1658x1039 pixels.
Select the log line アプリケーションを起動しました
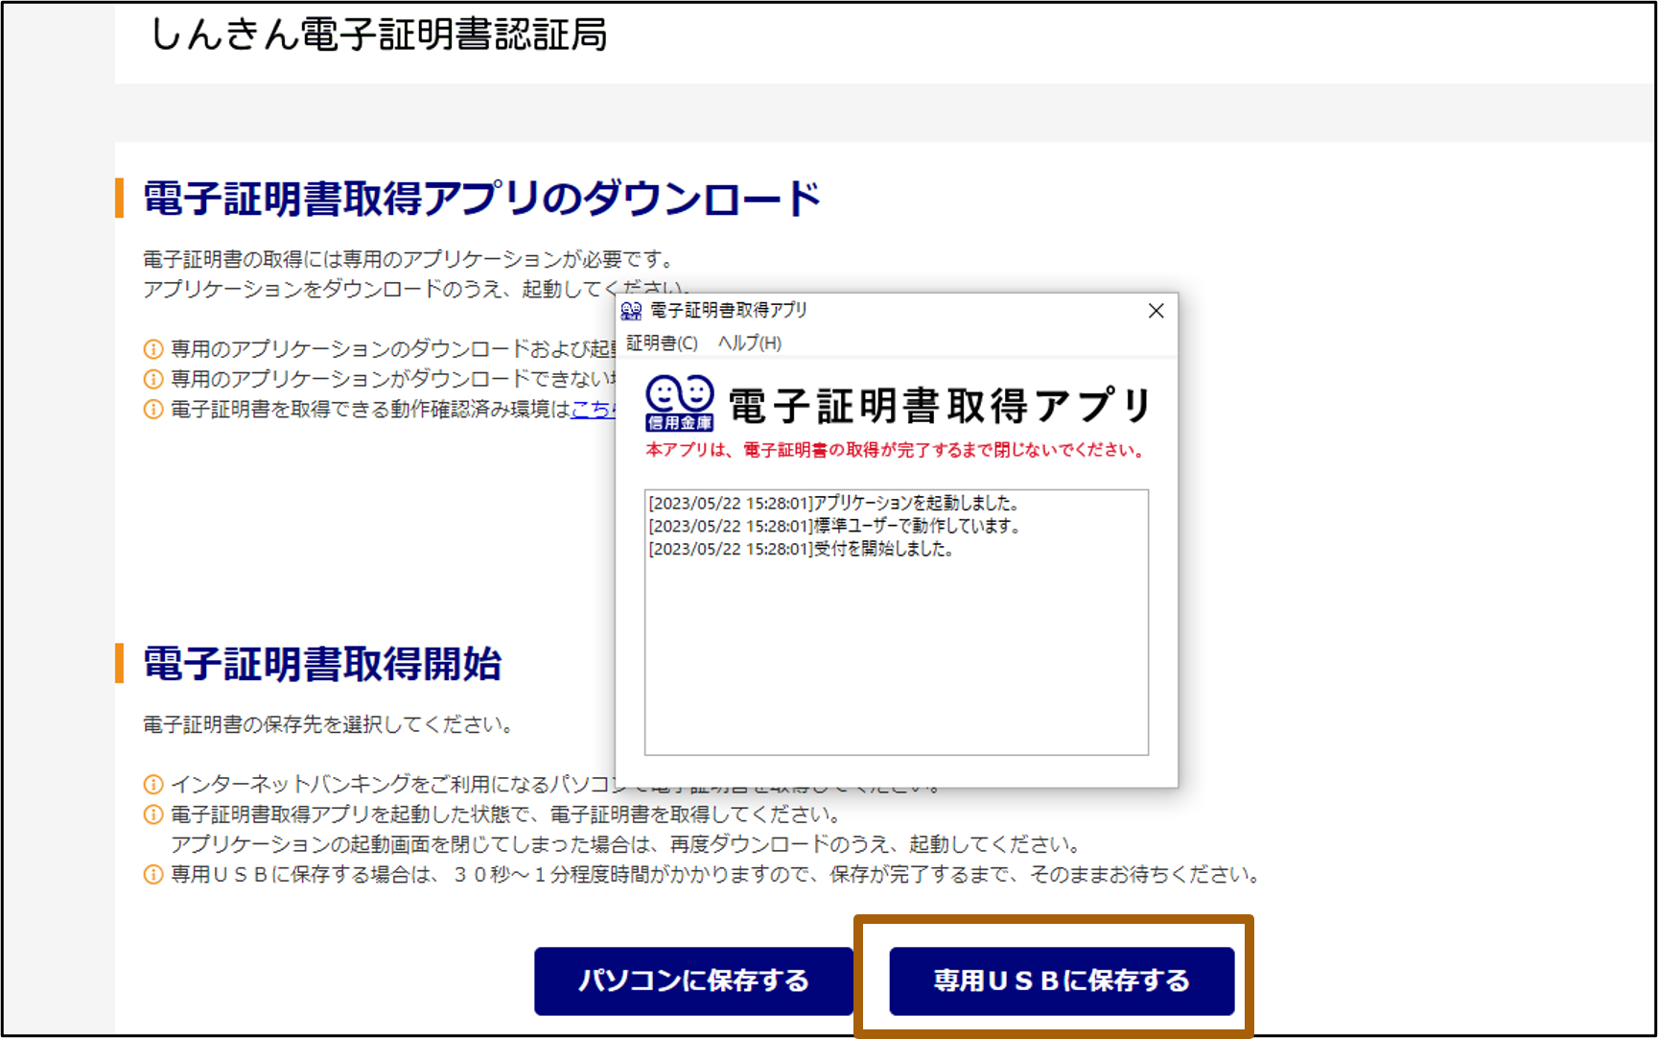[834, 503]
